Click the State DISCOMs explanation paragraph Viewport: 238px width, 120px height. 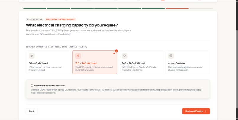[x=116, y=91]
